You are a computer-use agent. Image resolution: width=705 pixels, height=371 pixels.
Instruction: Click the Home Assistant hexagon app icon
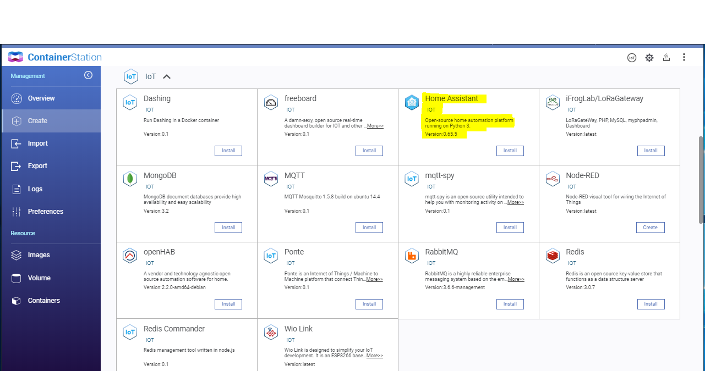point(412,102)
